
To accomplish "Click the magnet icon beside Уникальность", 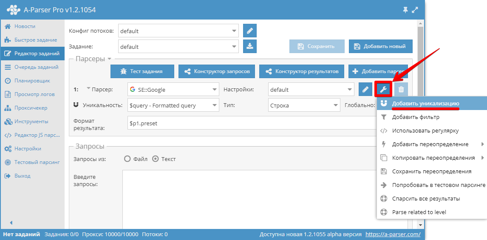I will point(76,105).
